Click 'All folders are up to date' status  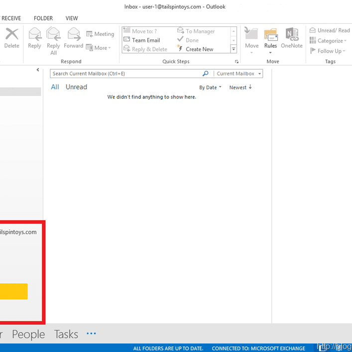point(168,348)
